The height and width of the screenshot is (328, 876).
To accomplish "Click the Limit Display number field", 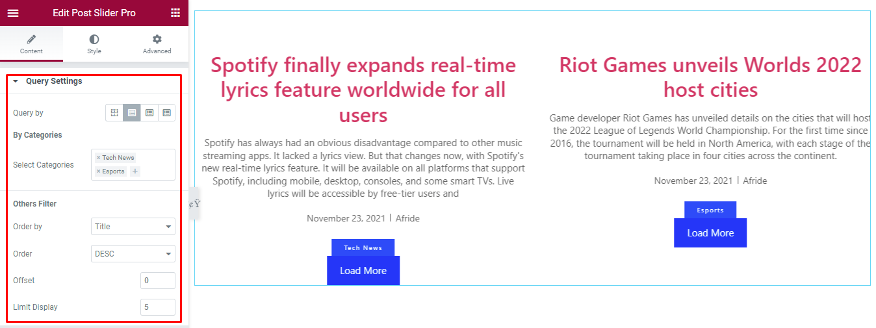I will click(158, 307).
